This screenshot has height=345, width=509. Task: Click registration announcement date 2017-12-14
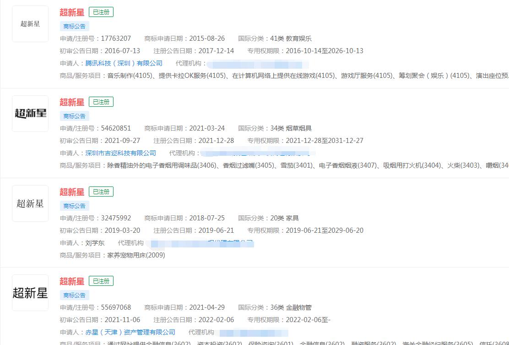[x=216, y=51]
